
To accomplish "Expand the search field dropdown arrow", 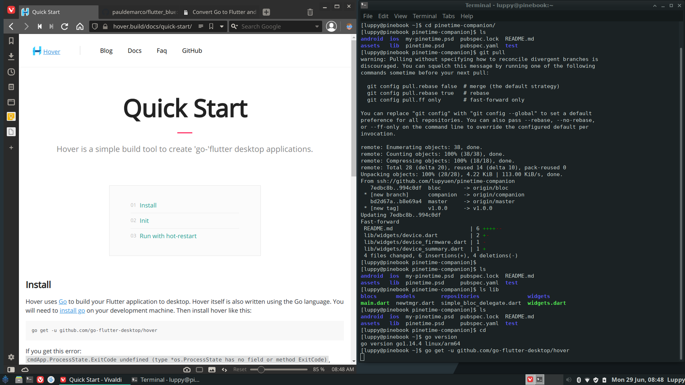I will 317,26.
